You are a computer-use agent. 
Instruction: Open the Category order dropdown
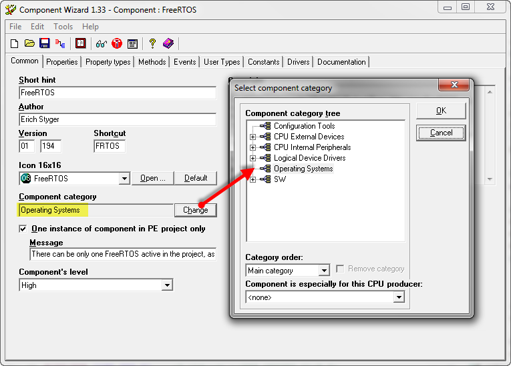pos(324,271)
